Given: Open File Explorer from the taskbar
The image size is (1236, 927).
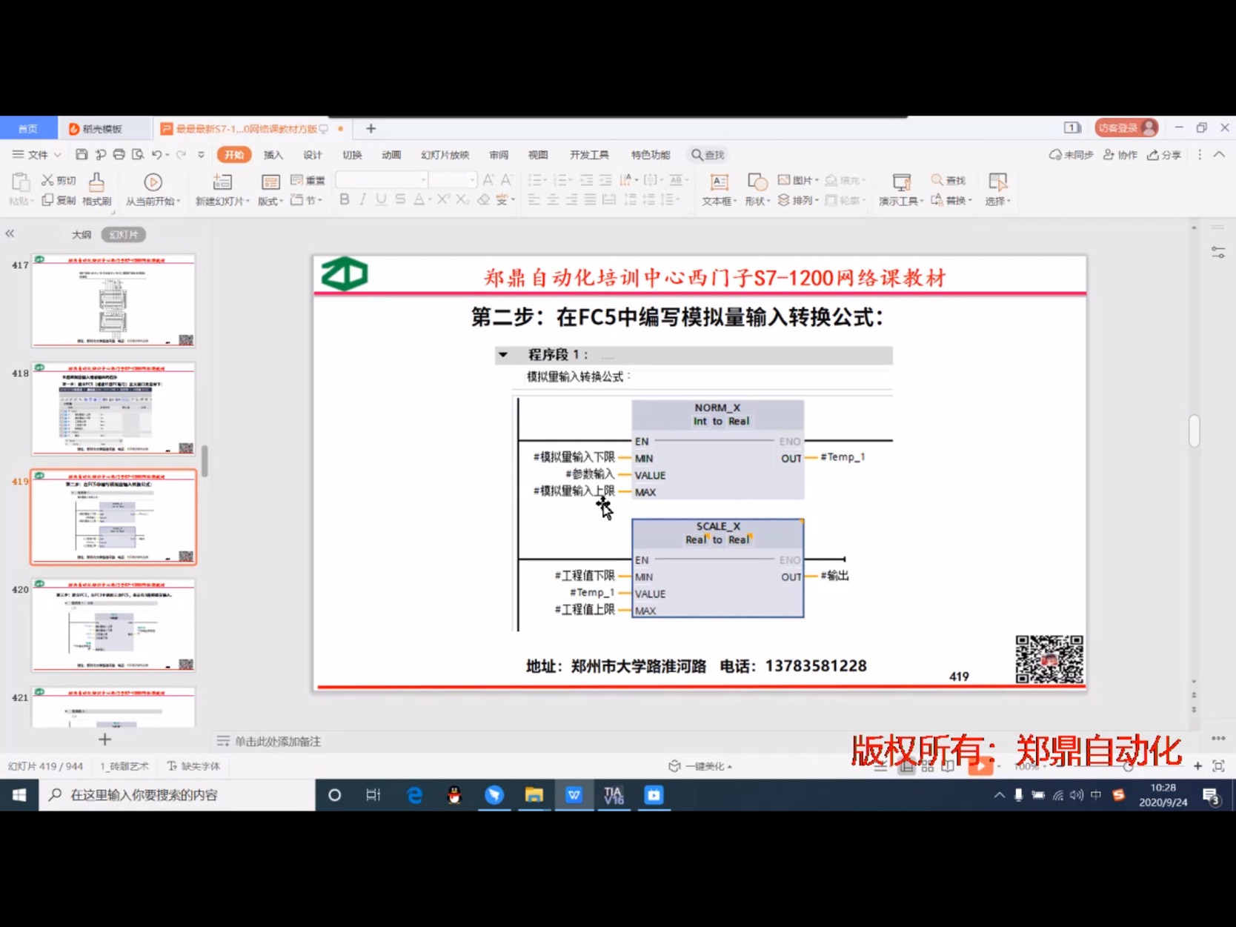Looking at the screenshot, I should 534,795.
